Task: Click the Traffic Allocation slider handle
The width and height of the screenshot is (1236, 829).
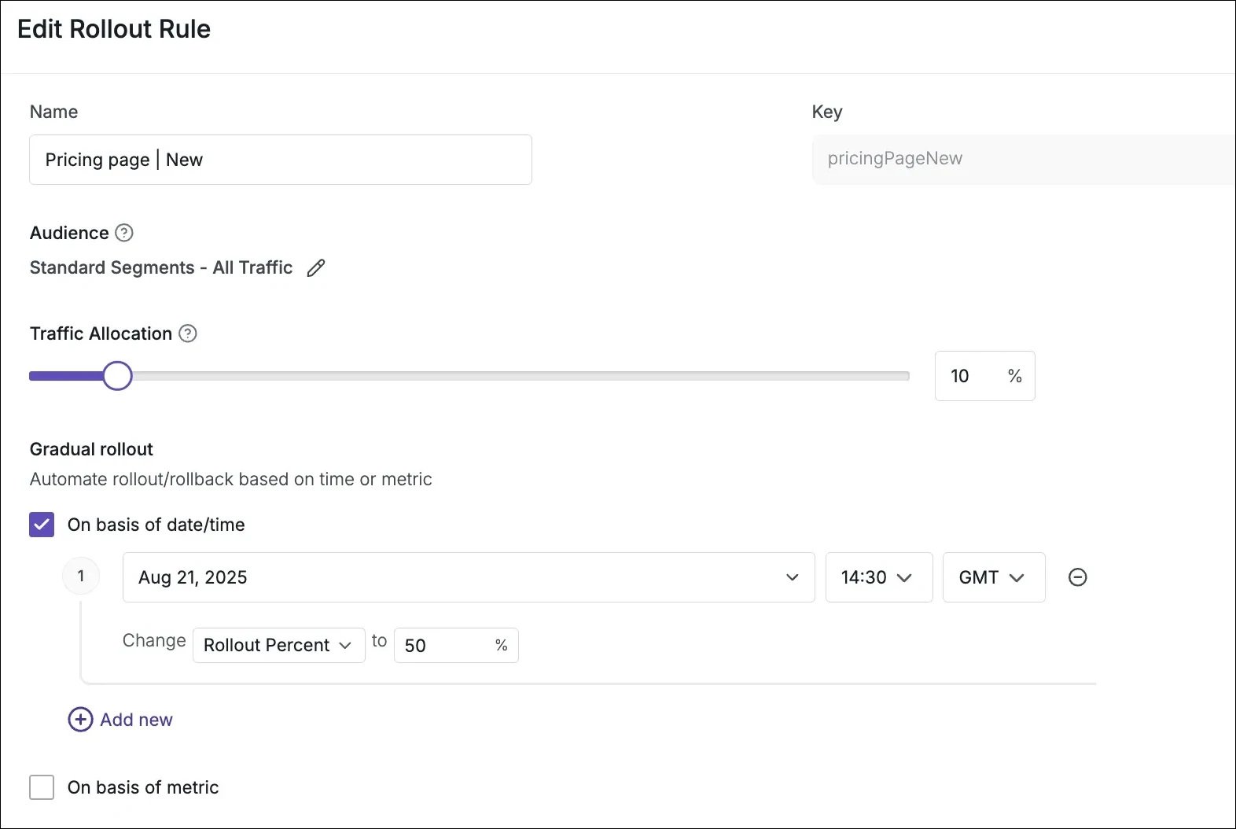Action: tap(117, 376)
